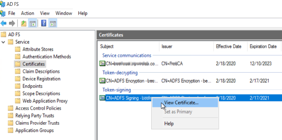Select Device Registration label in tree

(x=42, y=79)
